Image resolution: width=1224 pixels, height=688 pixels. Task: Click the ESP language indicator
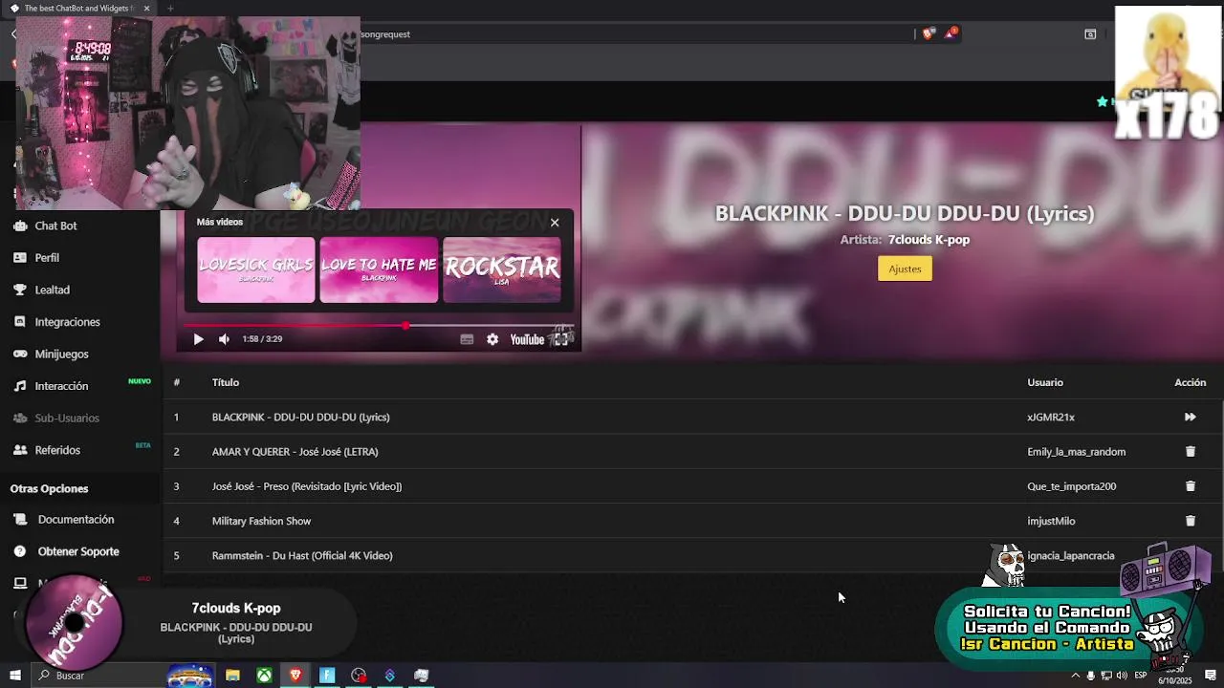pyautogui.click(x=1140, y=676)
